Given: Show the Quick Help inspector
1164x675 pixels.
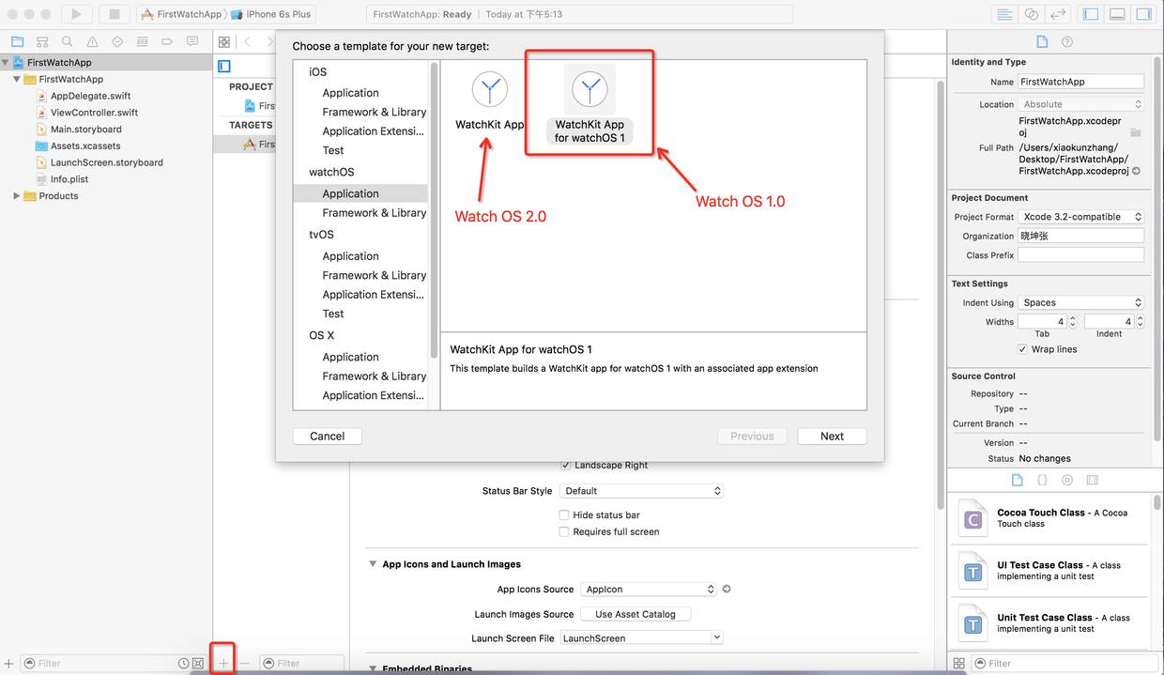Looking at the screenshot, I should tap(1067, 41).
